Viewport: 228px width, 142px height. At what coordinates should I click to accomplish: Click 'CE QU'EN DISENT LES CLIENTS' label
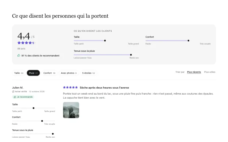(93, 31)
